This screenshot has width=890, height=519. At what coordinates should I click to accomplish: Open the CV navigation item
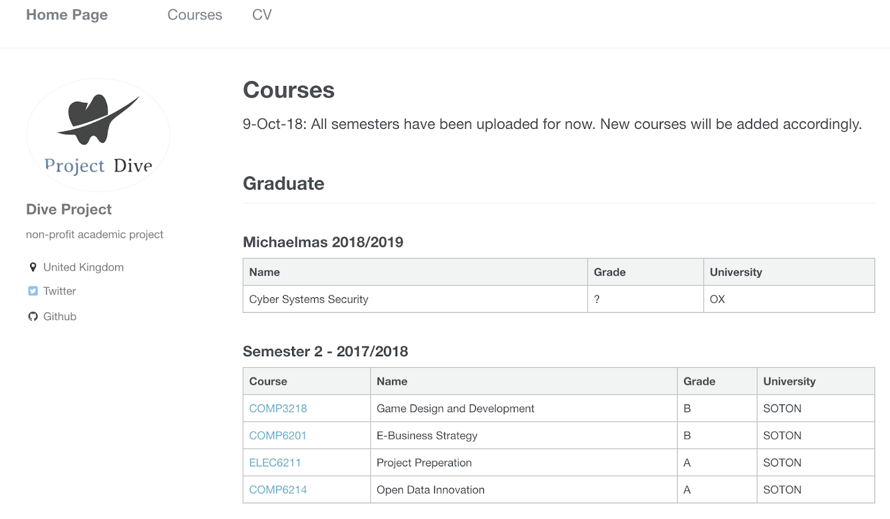262,15
